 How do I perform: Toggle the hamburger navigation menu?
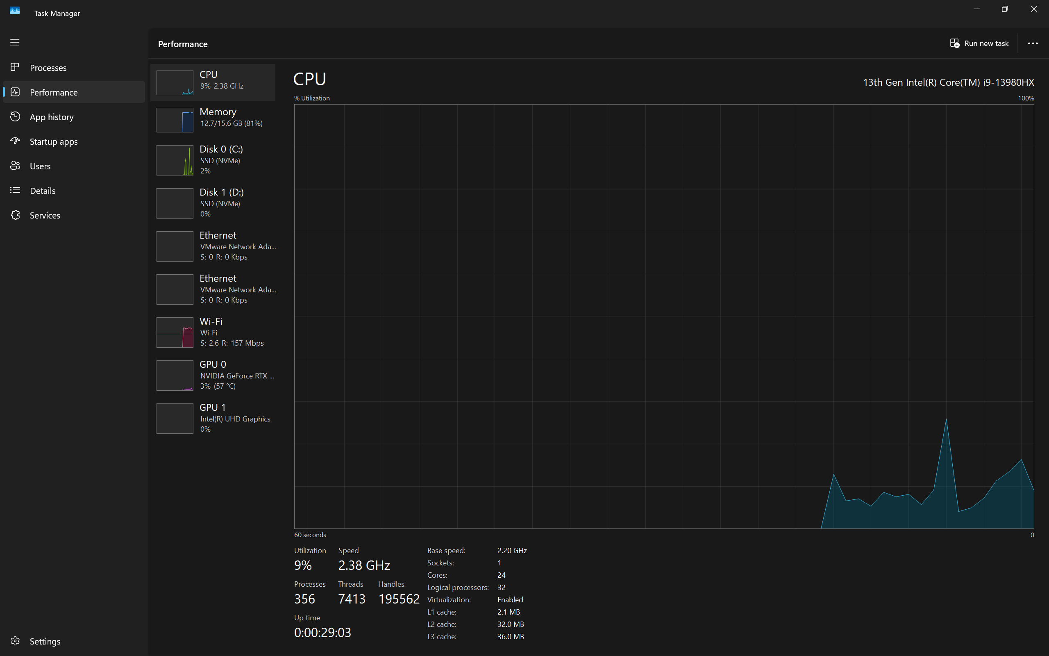[x=15, y=42]
